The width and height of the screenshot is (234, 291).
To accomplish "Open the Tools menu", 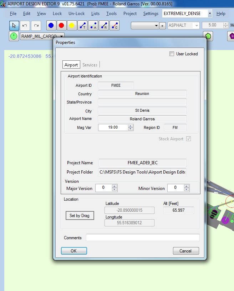I will coord(111,14).
